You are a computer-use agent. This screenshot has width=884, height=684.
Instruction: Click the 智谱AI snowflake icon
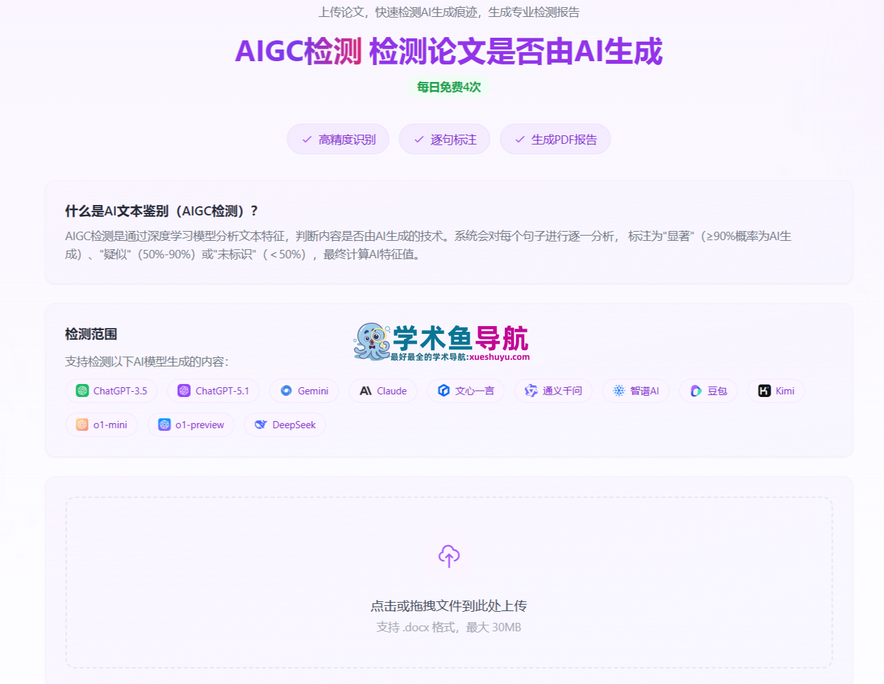[618, 390]
